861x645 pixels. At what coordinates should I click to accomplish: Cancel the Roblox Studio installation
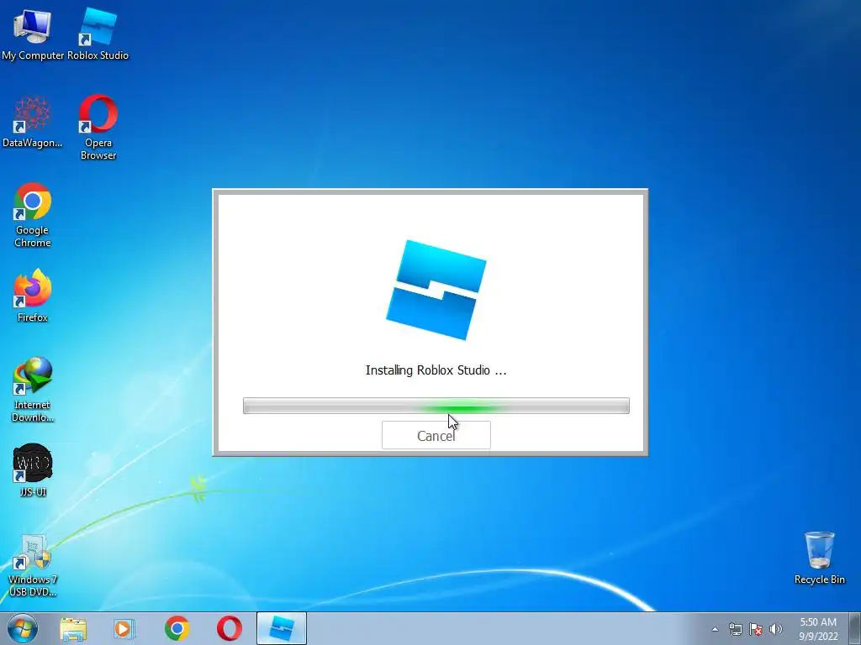coord(436,435)
